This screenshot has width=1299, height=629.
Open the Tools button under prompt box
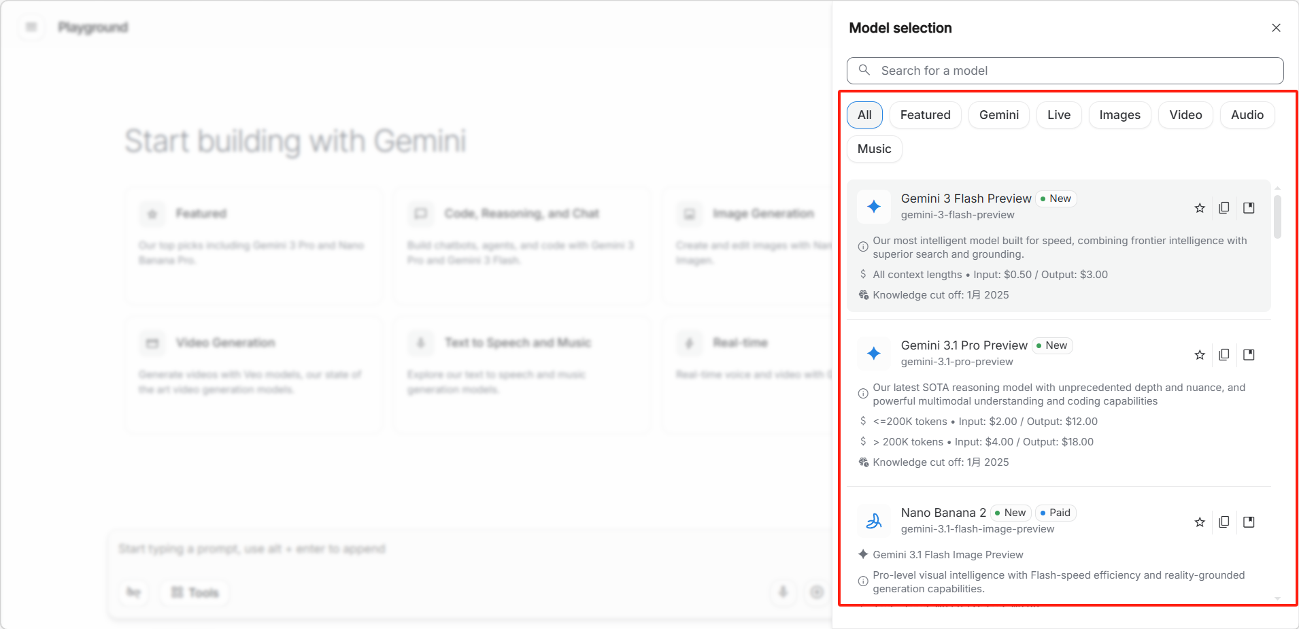(x=195, y=593)
